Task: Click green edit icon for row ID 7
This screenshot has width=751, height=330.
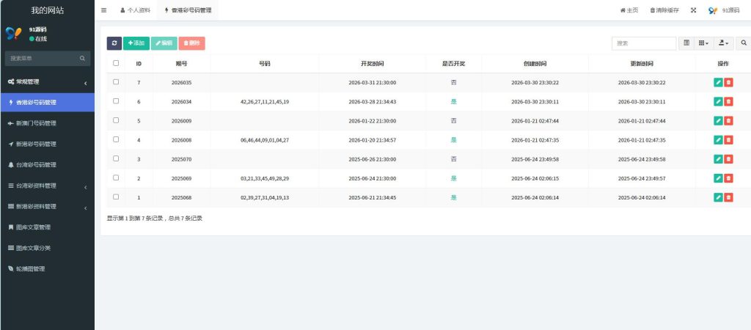Action: [718, 83]
